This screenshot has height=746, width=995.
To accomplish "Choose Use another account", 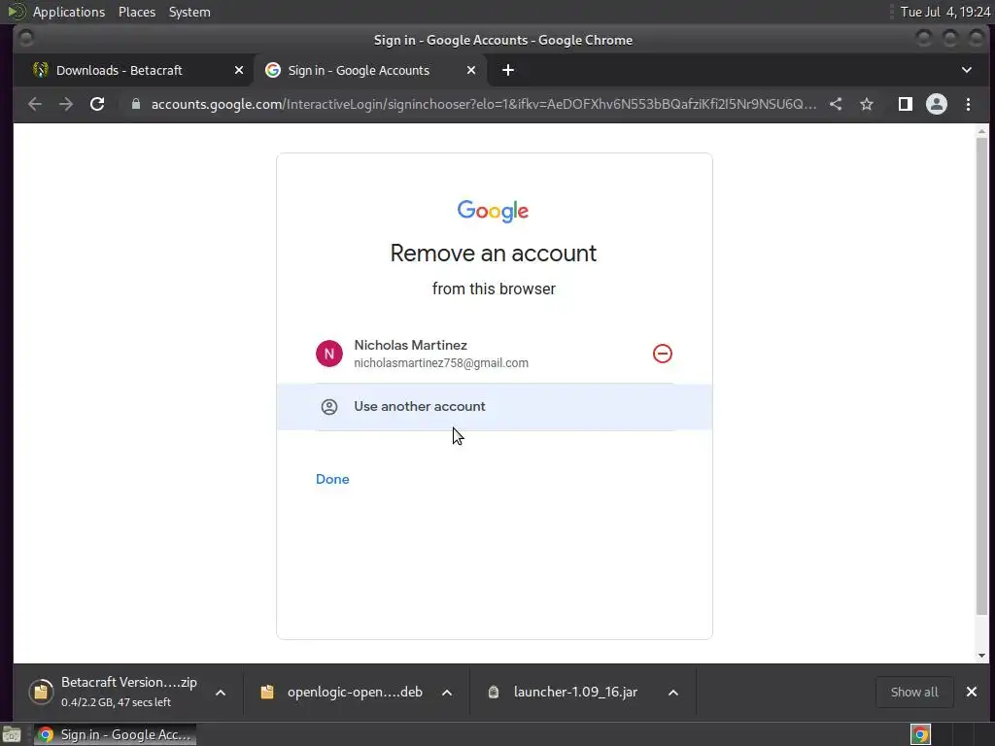I will pos(495,407).
